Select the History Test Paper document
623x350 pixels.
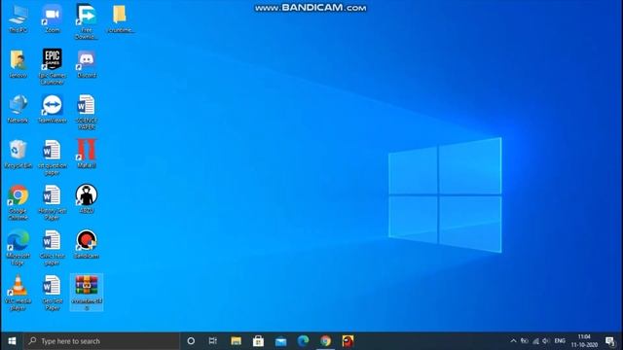point(52,202)
